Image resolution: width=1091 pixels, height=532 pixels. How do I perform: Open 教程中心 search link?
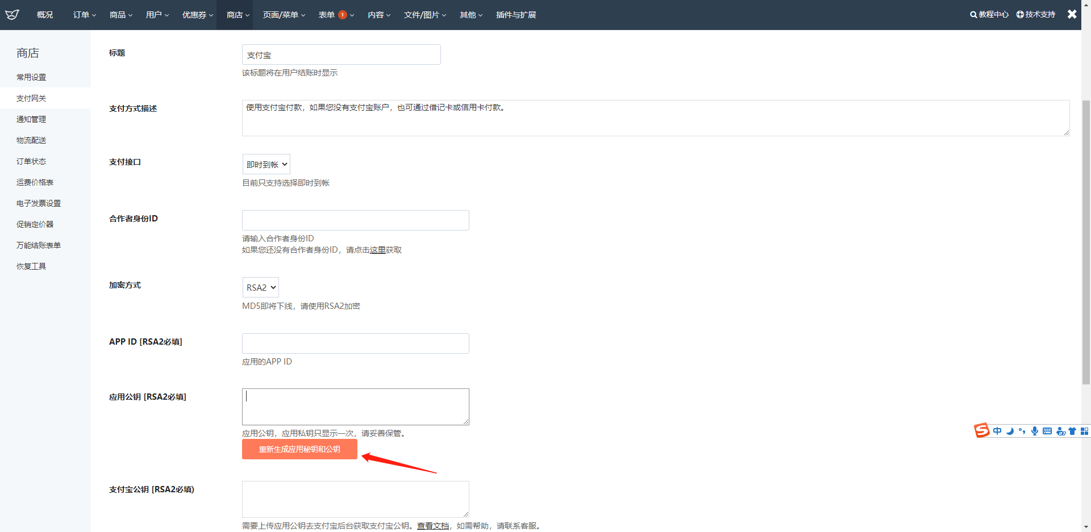coord(989,15)
